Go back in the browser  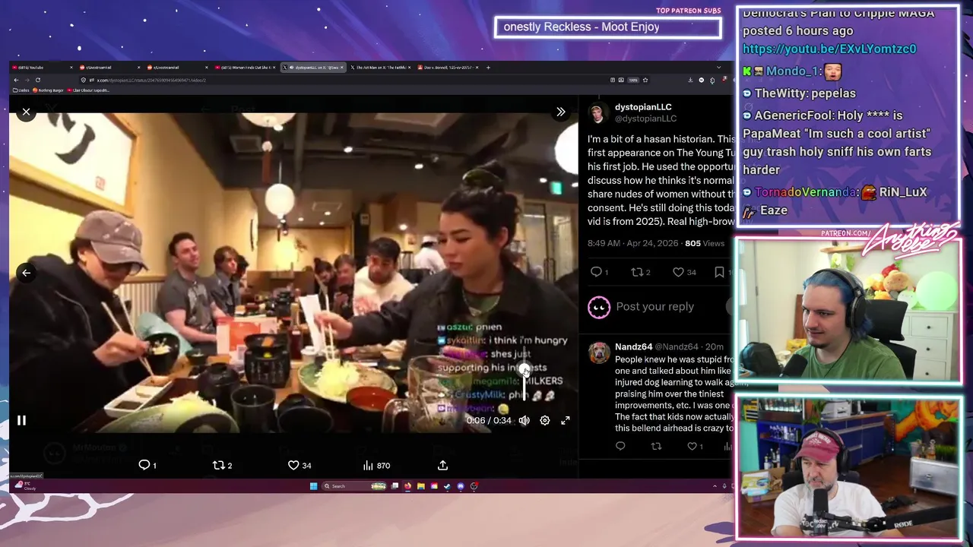click(x=16, y=80)
